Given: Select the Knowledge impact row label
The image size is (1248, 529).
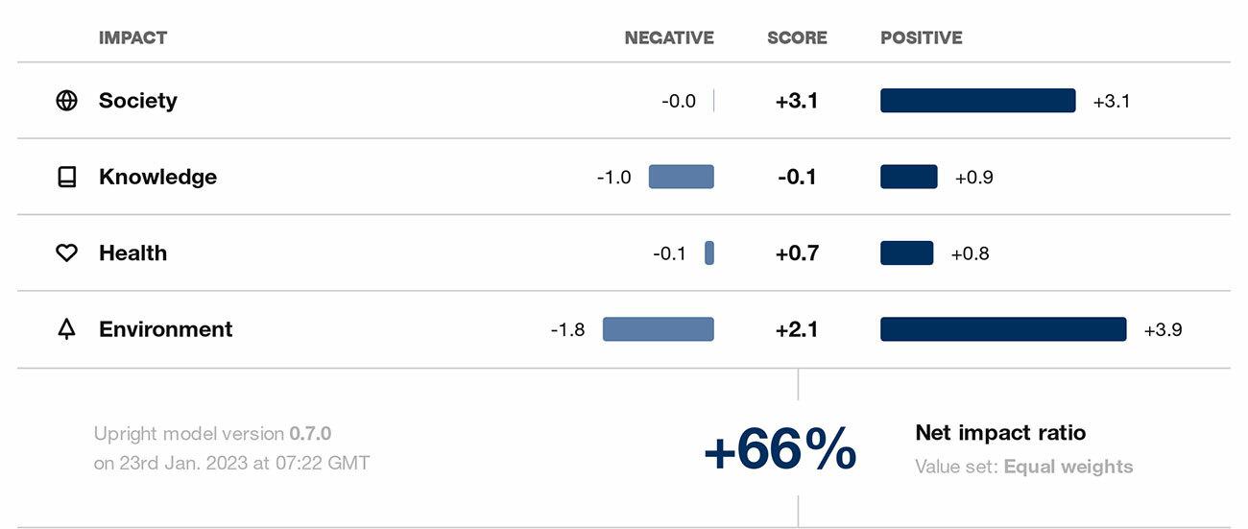Looking at the screenshot, I should tap(157, 177).
